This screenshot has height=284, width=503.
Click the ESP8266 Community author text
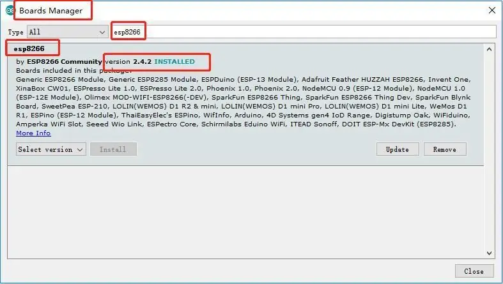pos(64,62)
